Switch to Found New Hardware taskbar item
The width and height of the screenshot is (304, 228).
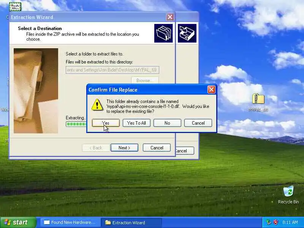point(70,222)
